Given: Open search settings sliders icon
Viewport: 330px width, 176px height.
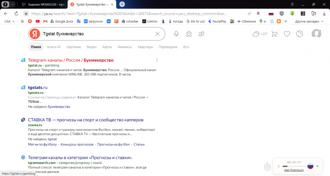Looking at the screenshot, I should [202, 34].
